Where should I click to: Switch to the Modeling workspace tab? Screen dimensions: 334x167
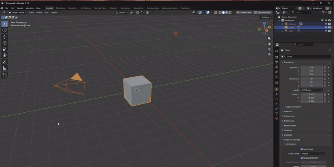[61, 8]
